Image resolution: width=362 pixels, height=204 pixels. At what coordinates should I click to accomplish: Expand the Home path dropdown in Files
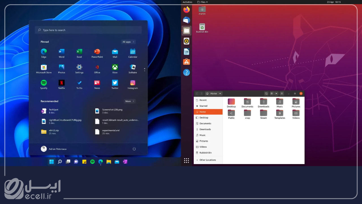[x=220, y=93]
